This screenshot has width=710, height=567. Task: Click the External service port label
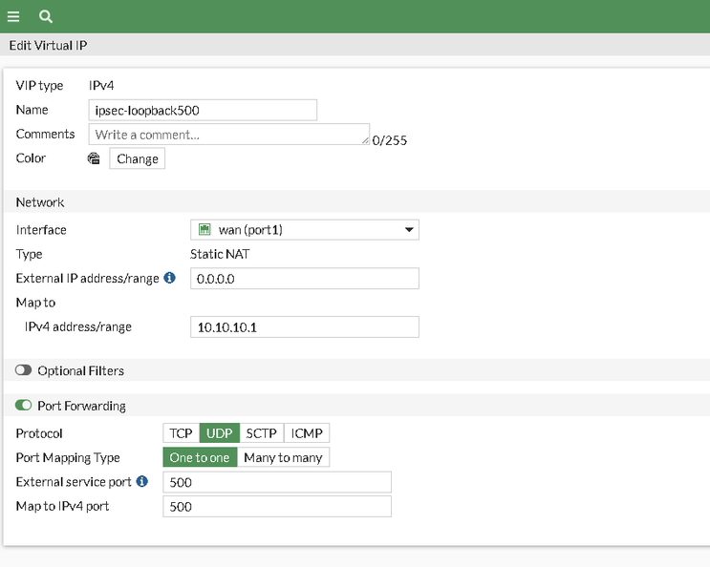(x=74, y=481)
